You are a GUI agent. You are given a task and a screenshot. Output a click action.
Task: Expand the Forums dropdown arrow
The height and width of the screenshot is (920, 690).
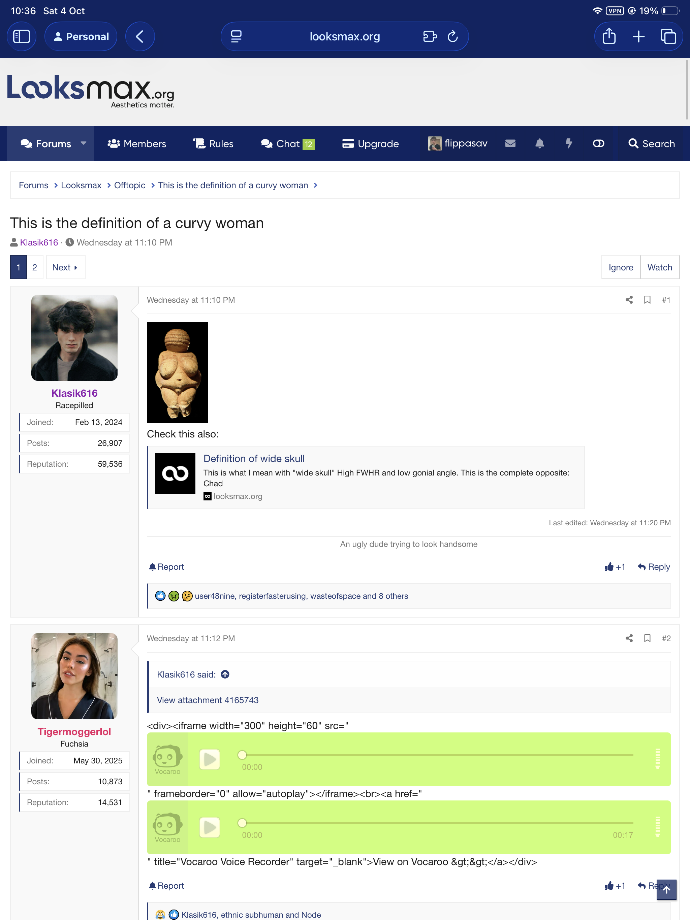tap(83, 143)
